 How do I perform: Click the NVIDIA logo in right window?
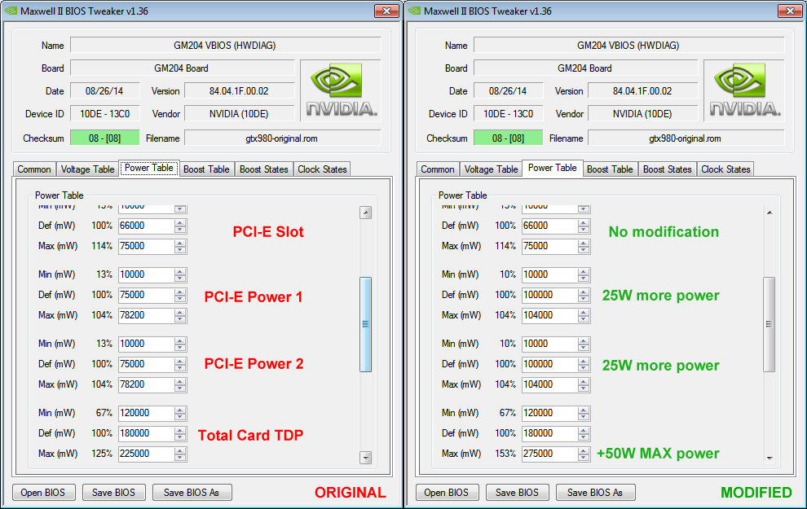tap(744, 90)
